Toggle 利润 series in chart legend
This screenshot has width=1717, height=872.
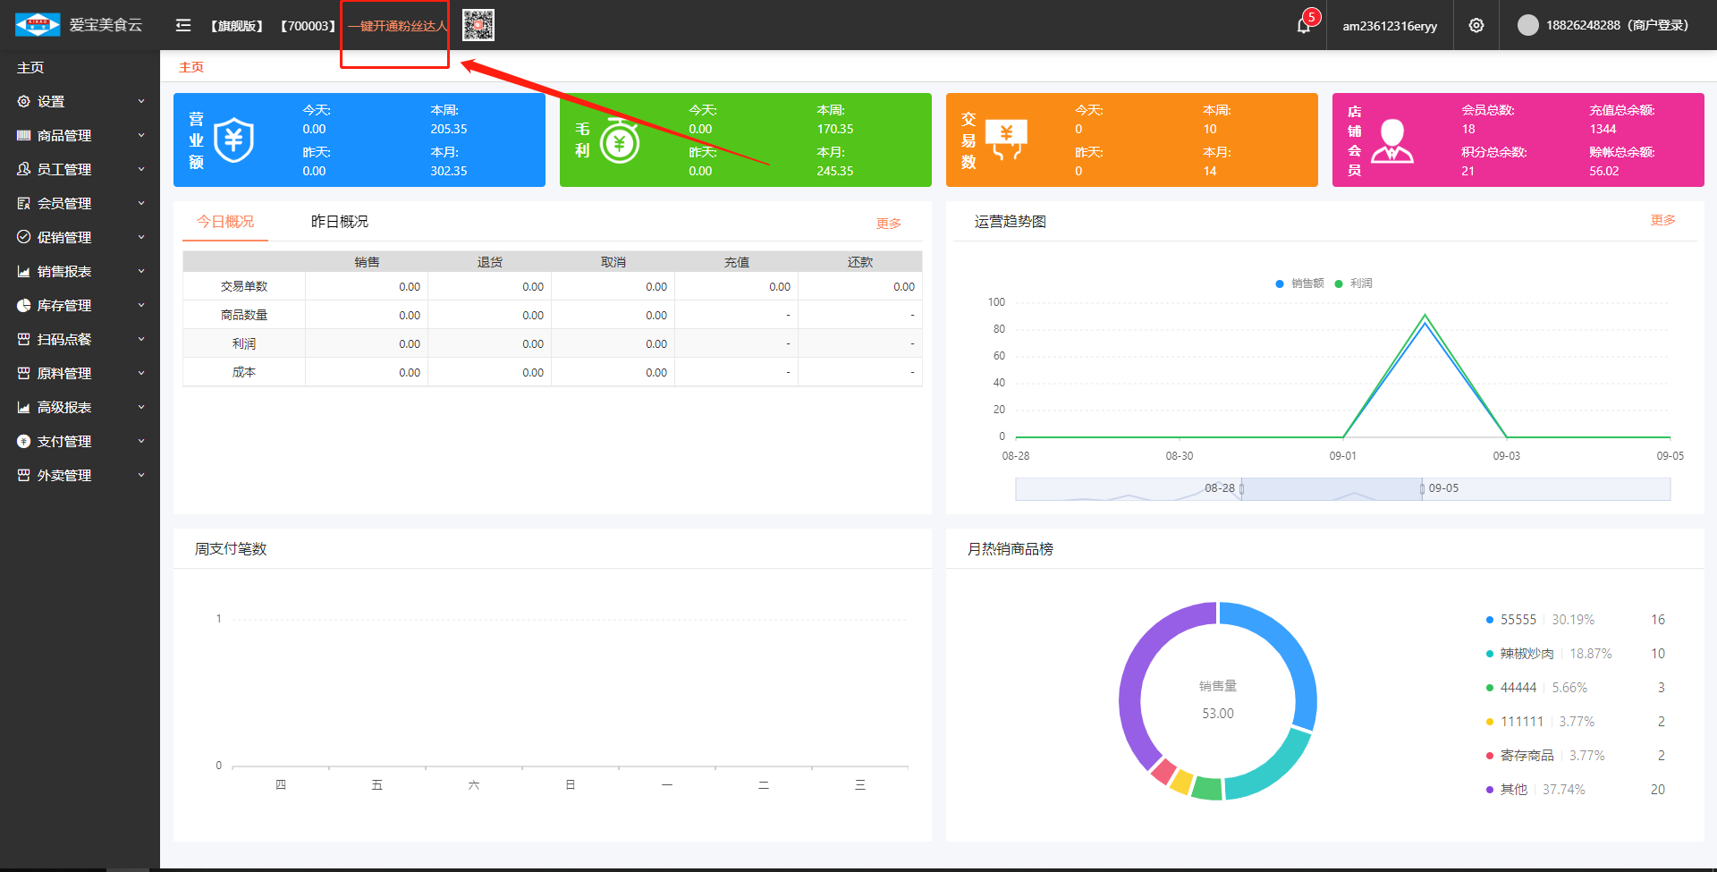(1353, 284)
